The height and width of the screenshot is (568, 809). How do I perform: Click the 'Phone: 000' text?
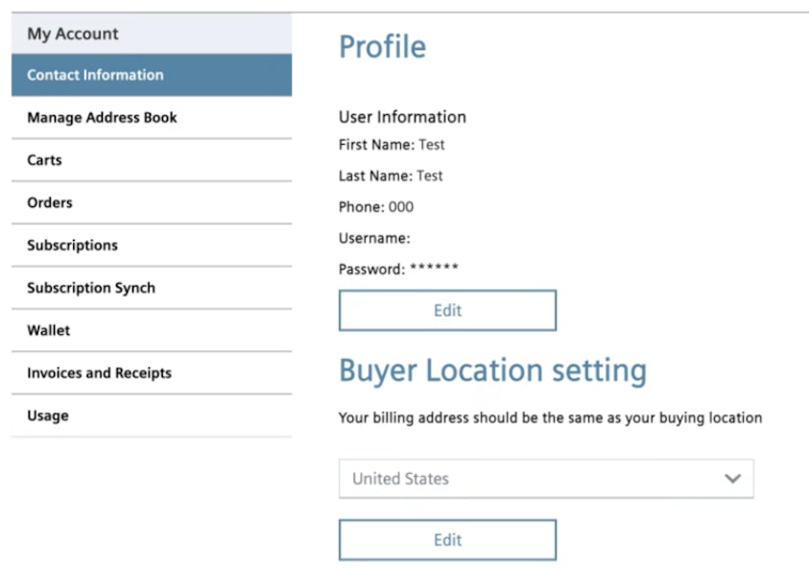376,207
